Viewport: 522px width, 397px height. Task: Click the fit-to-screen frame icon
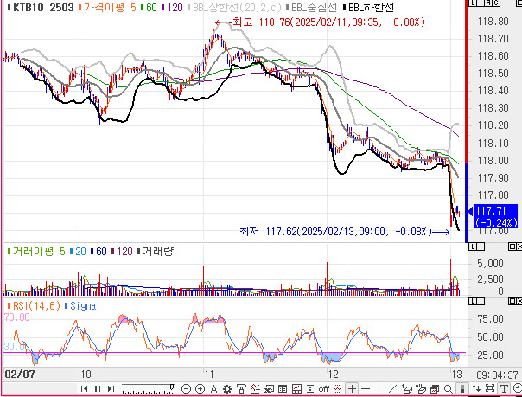[490, 388]
